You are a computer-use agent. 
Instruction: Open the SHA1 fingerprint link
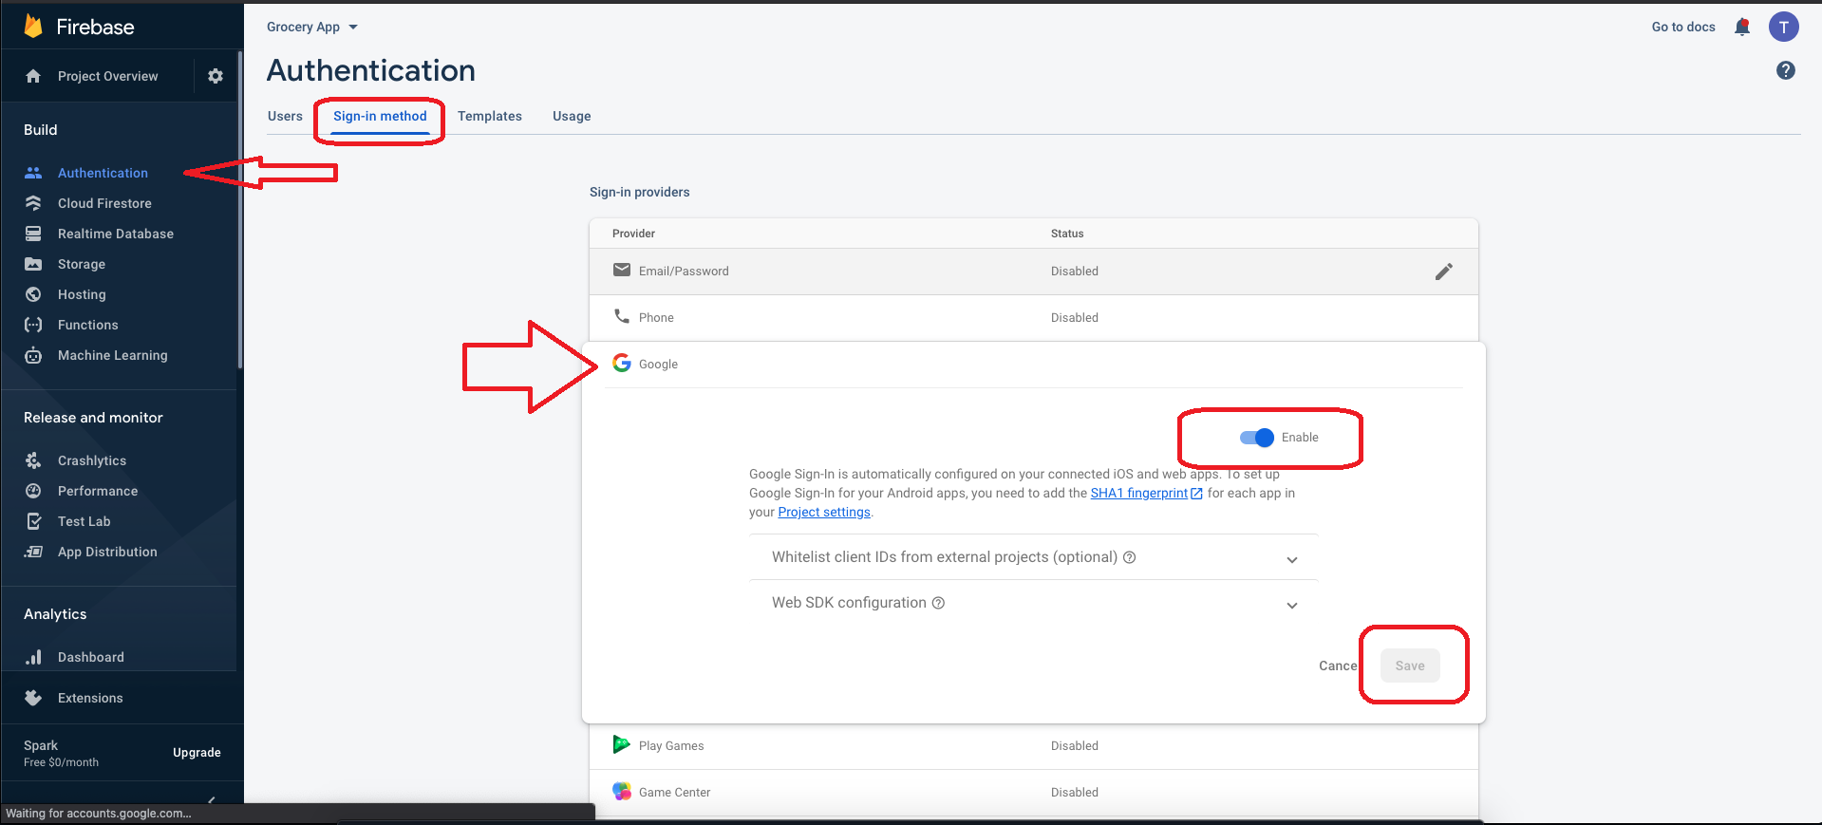click(1138, 493)
